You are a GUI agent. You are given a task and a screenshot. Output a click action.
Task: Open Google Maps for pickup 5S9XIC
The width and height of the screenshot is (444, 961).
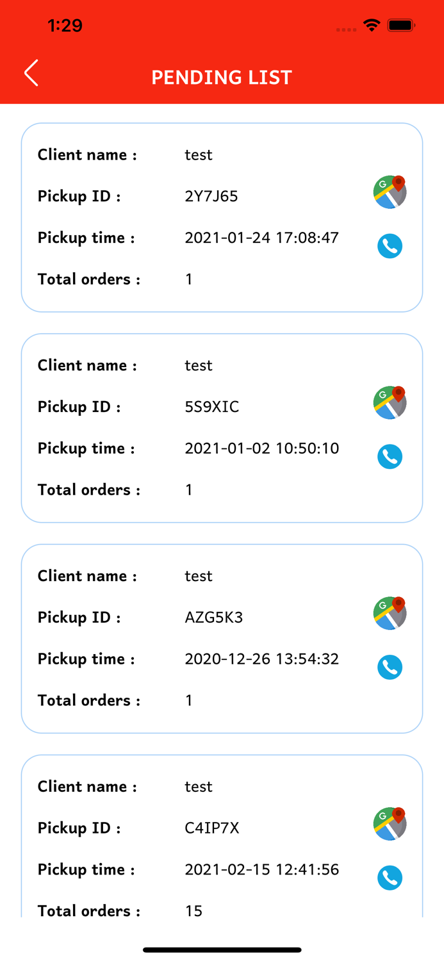[x=390, y=403]
